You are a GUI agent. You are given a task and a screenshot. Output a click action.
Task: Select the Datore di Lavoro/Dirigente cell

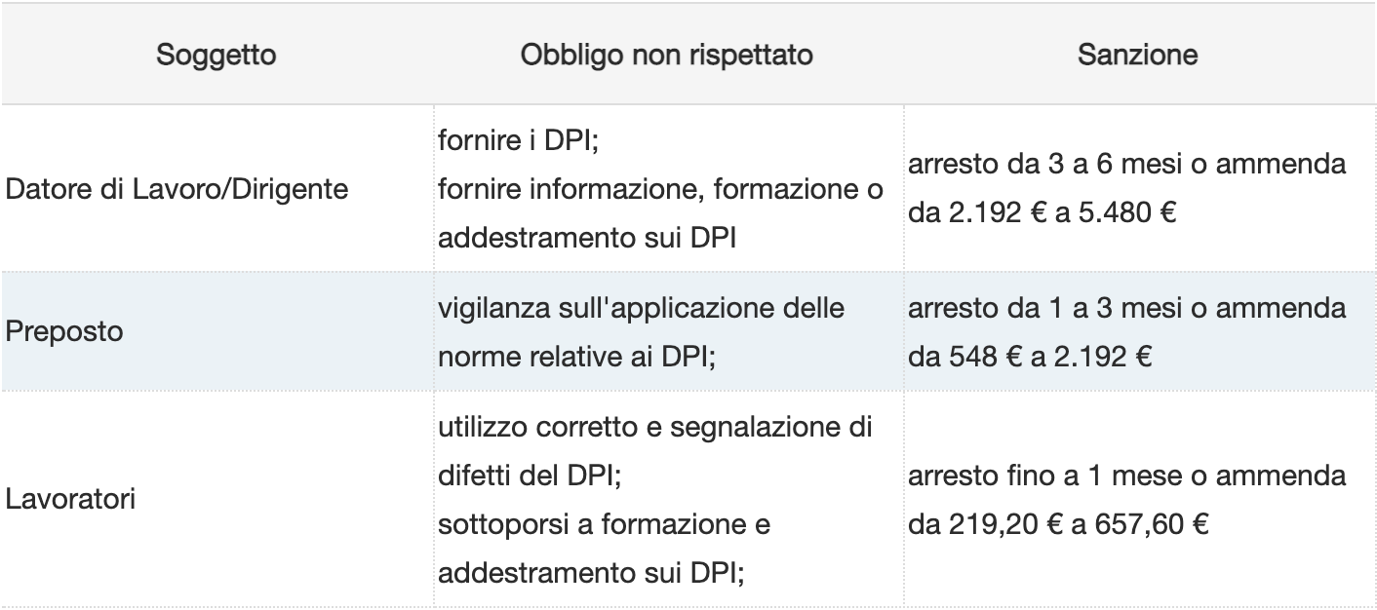tap(177, 188)
